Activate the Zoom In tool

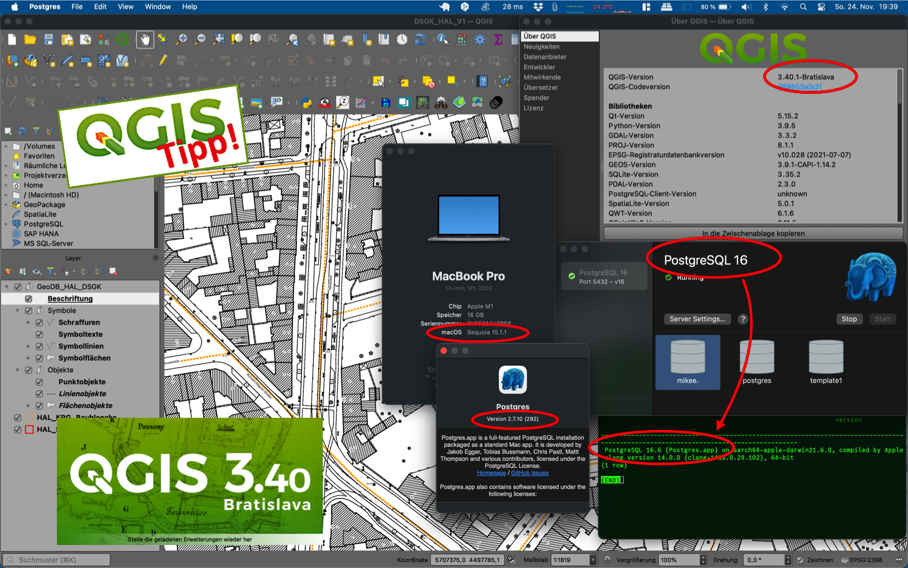(181, 39)
